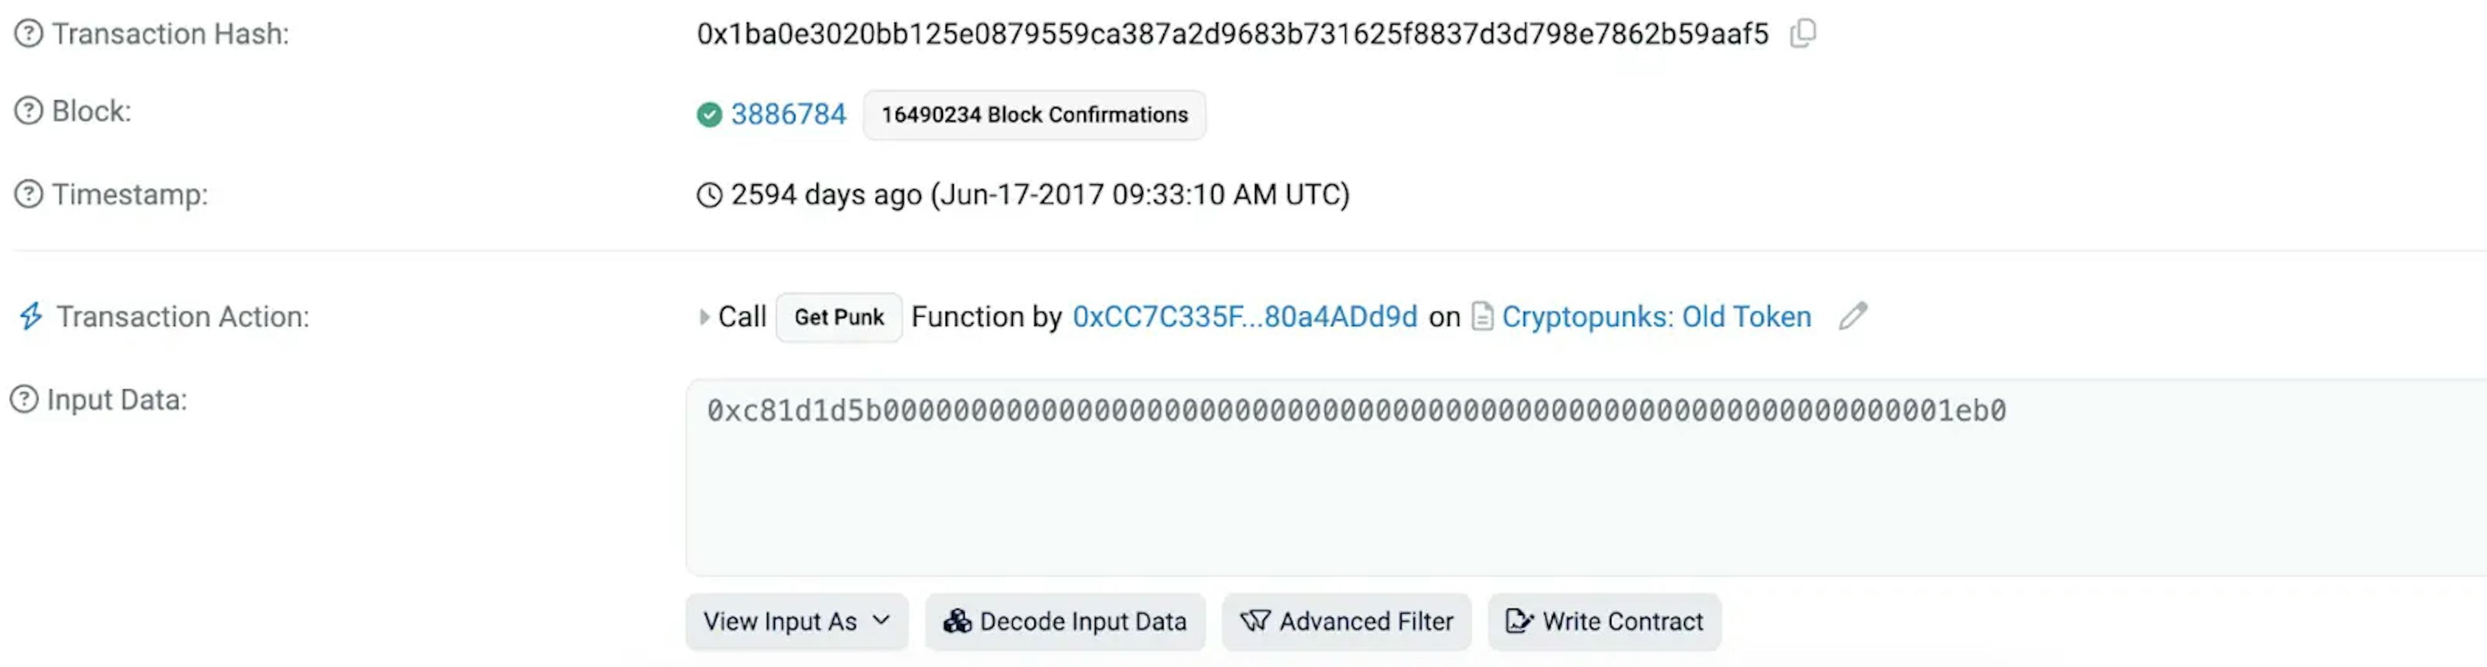This screenshot has width=2487, height=667.
Task: Open sender address 0xCC7C335F...80a4ADd9d
Action: click(x=1245, y=317)
